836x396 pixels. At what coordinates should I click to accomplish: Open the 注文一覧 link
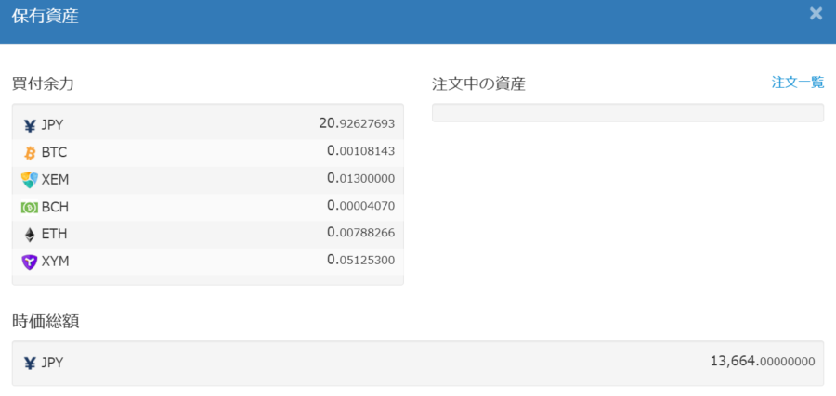point(797,83)
